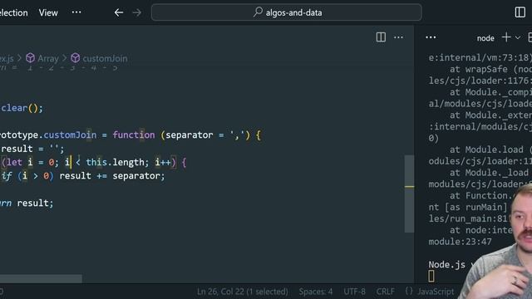
Task: Change indentation via Spaces: 4
Action: point(316,292)
